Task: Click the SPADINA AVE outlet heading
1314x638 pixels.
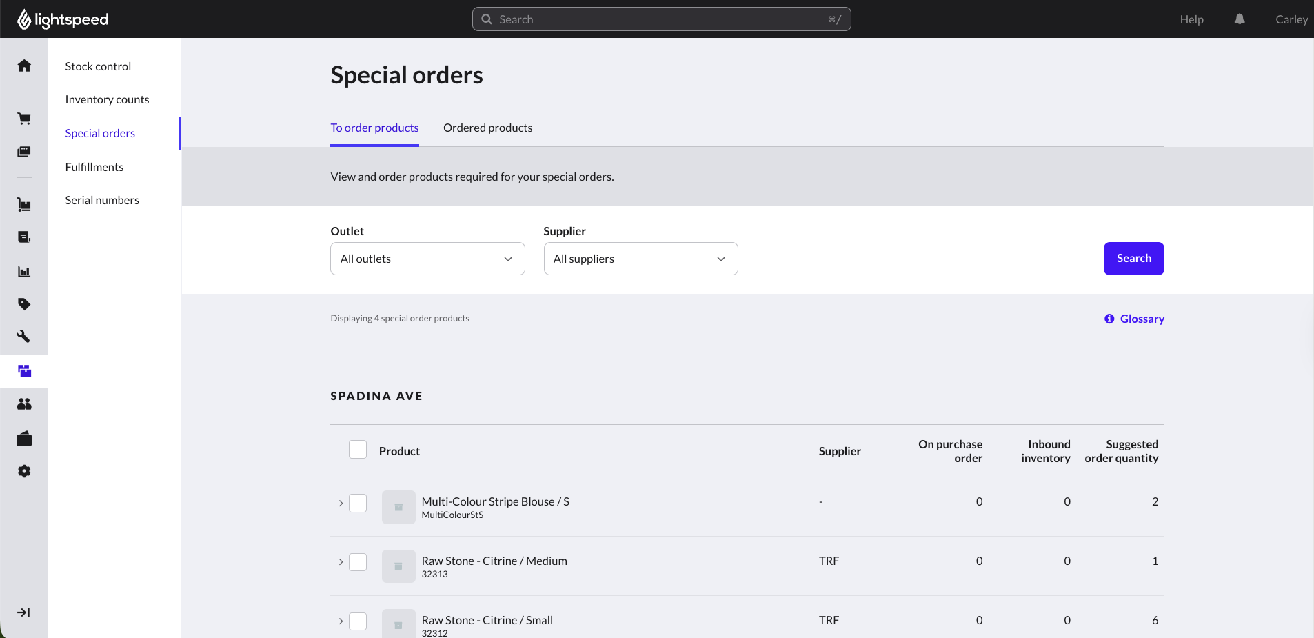Action: click(376, 396)
